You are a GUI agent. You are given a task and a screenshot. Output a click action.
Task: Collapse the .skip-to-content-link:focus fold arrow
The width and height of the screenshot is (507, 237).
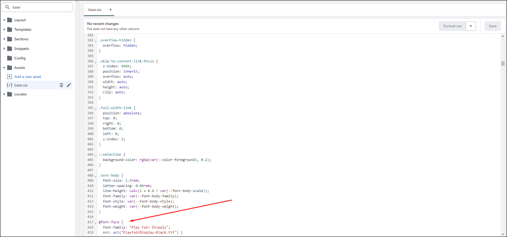[x=96, y=61]
